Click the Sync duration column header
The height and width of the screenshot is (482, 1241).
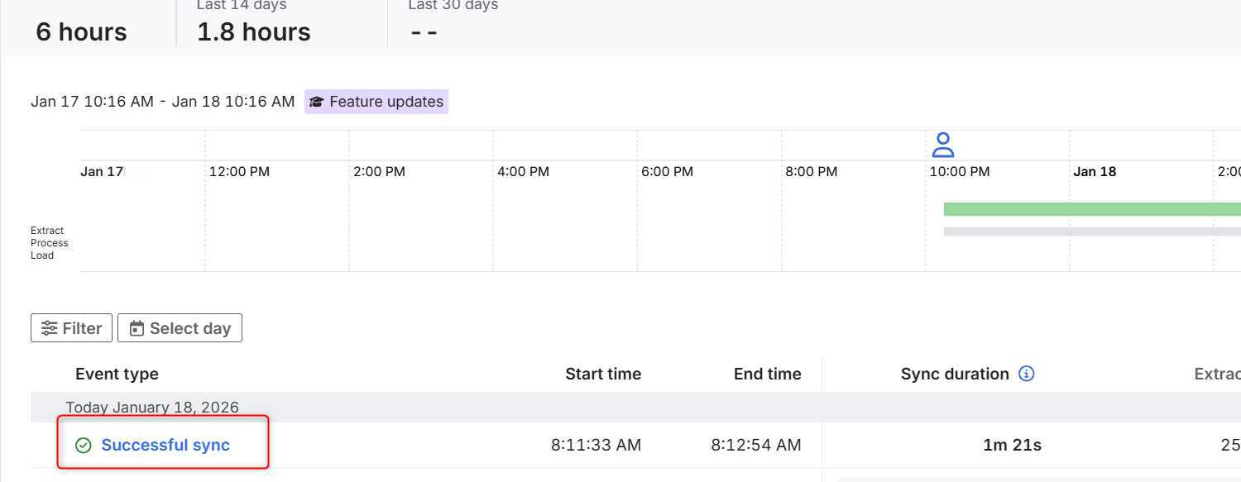(955, 374)
